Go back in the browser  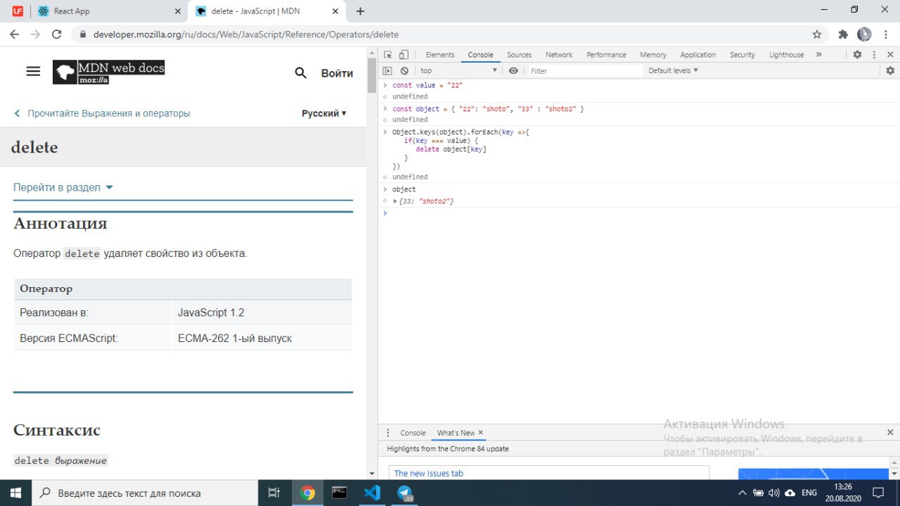[15, 34]
